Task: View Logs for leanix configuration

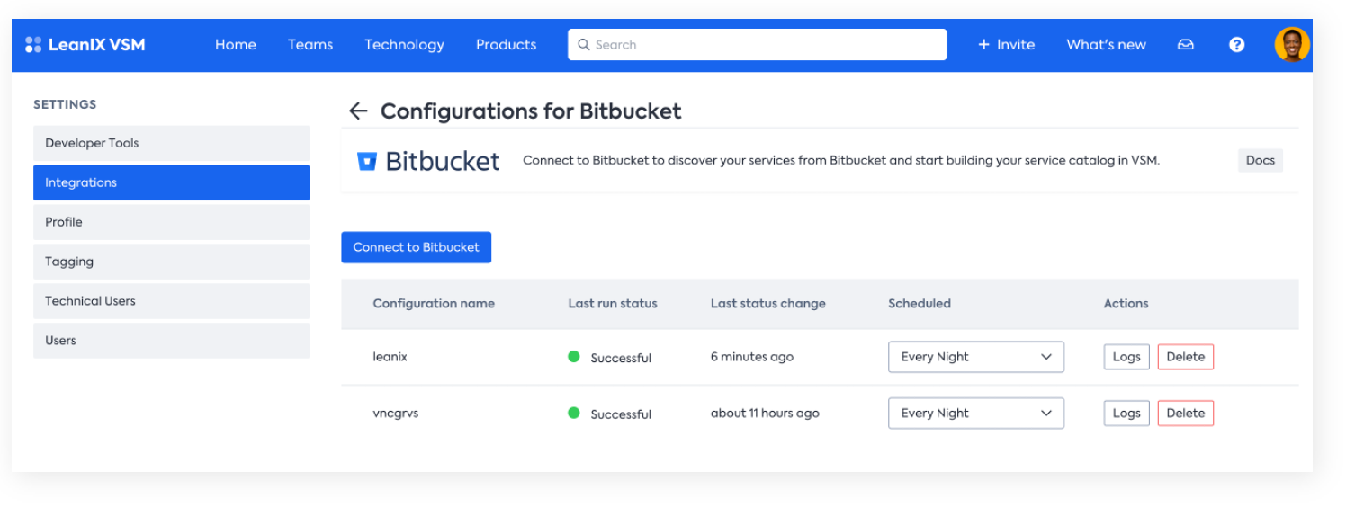Action: 1126,357
